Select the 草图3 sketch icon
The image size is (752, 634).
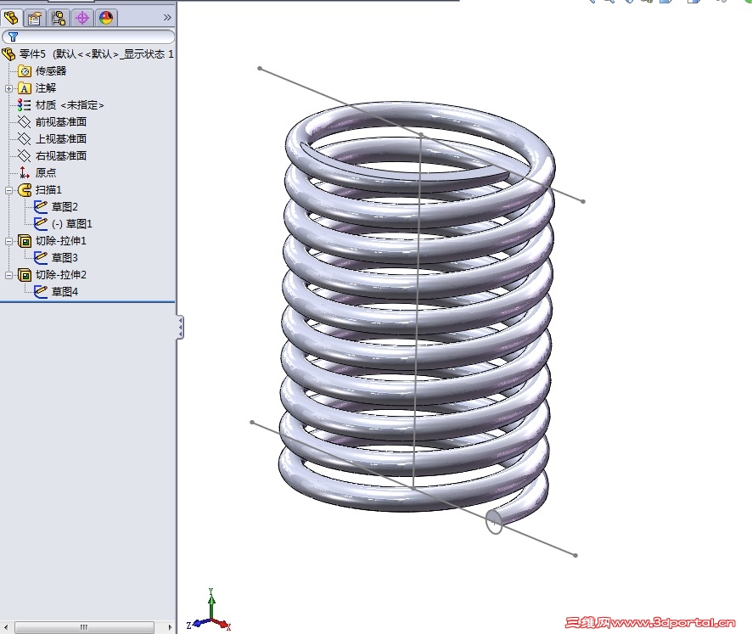(41, 257)
